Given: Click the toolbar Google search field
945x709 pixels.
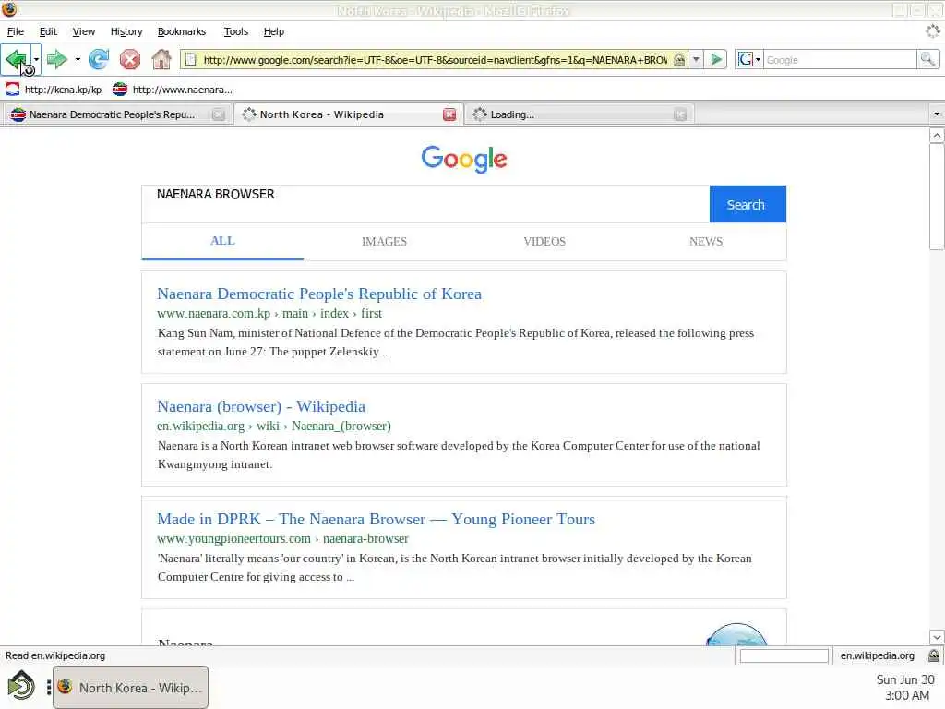Looking at the screenshot, I should tap(840, 60).
